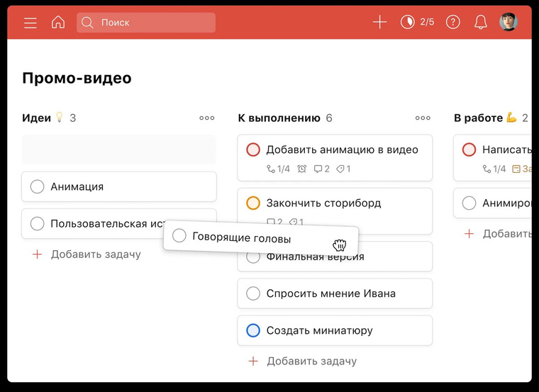The width and height of the screenshot is (539, 392).
Task: Open the Добавить анимацию в видео task title
Action: (x=343, y=150)
